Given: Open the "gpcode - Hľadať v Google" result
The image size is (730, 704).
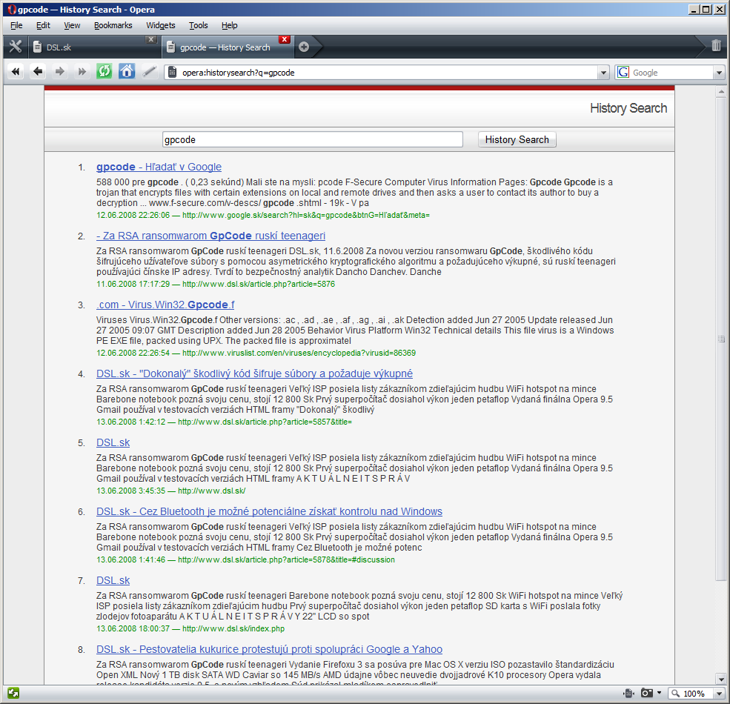Looking at the screenshot, I should (159, 167).
